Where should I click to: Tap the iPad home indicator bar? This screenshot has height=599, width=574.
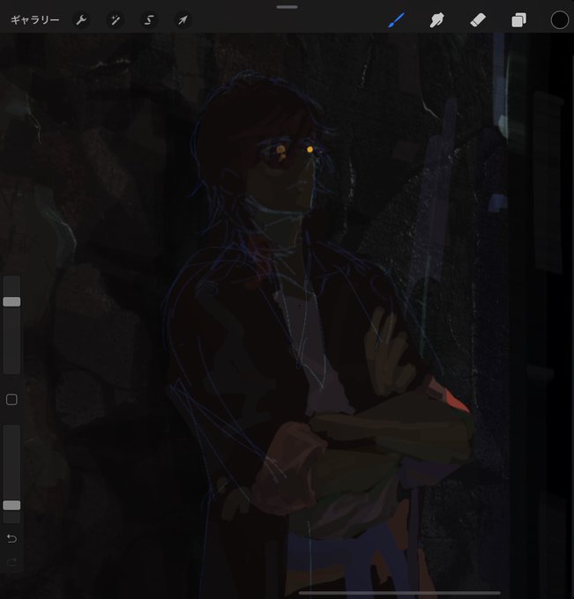coord(399,593)
